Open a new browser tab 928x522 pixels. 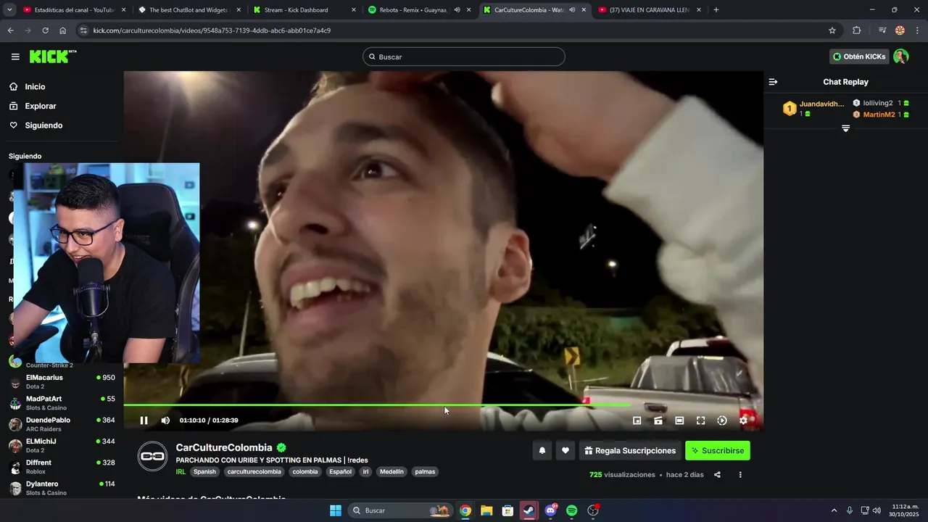[x=716, y=10]
